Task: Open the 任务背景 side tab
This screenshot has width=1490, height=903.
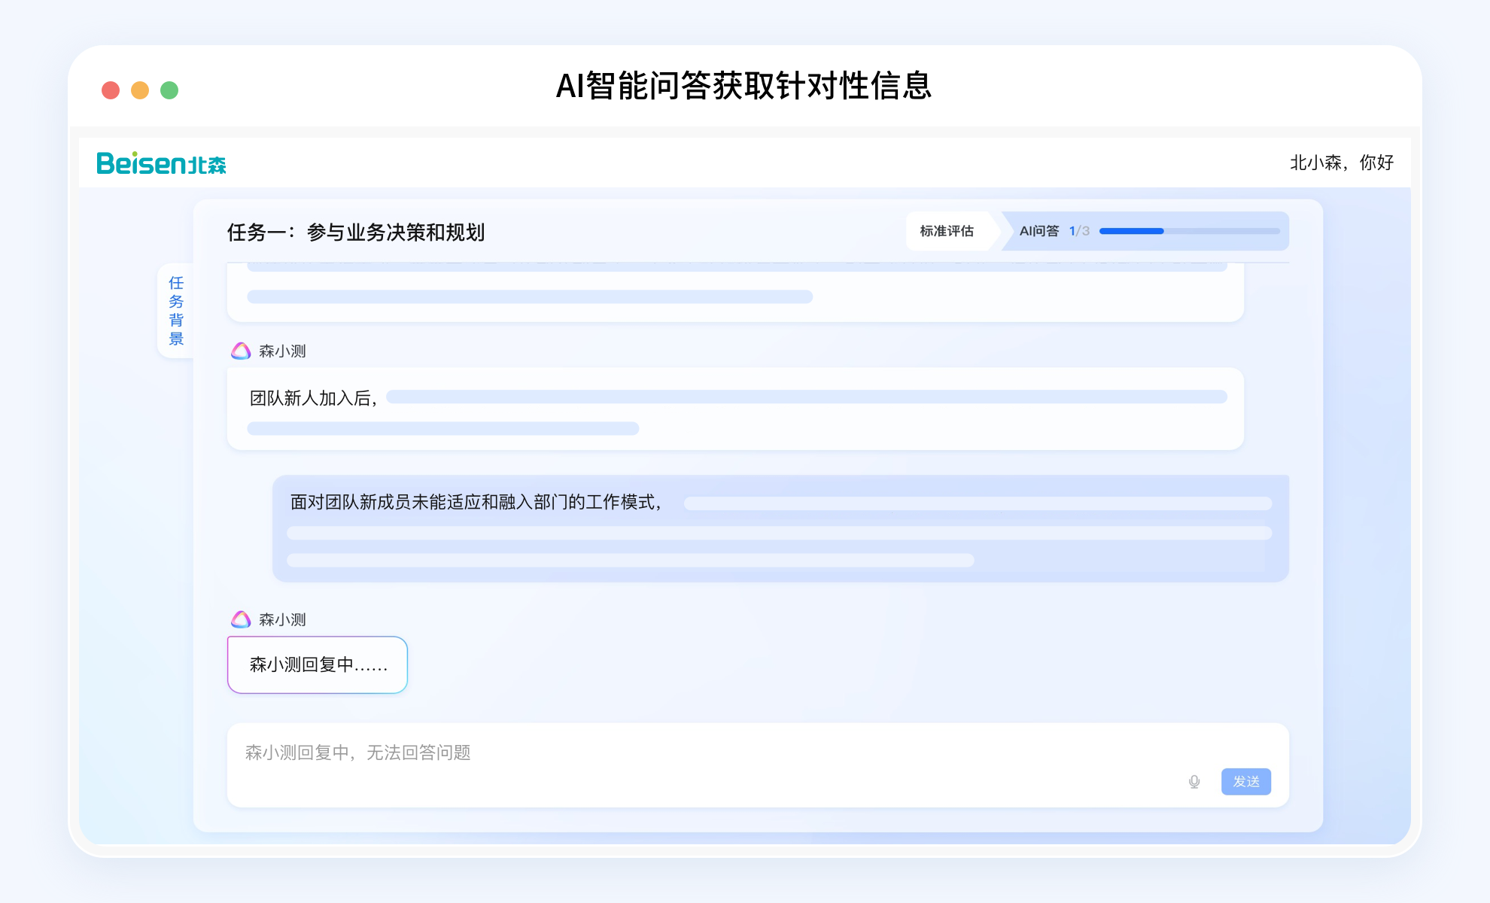Action: point(176,311)
